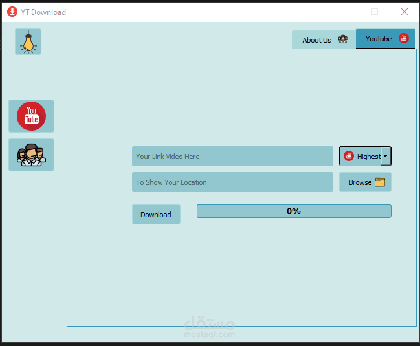Start the Download button
Image resolution: width=420 pixels, height=346 pixels.
(x=156, y=215)
